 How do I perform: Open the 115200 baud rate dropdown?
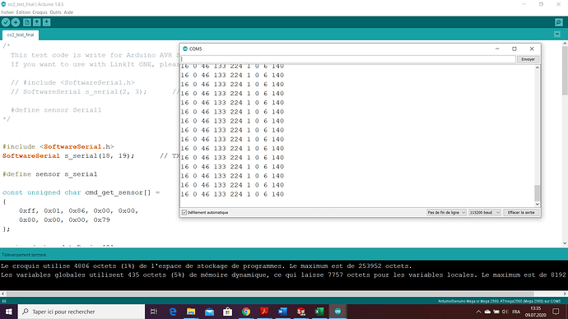(x=485, y=213)
